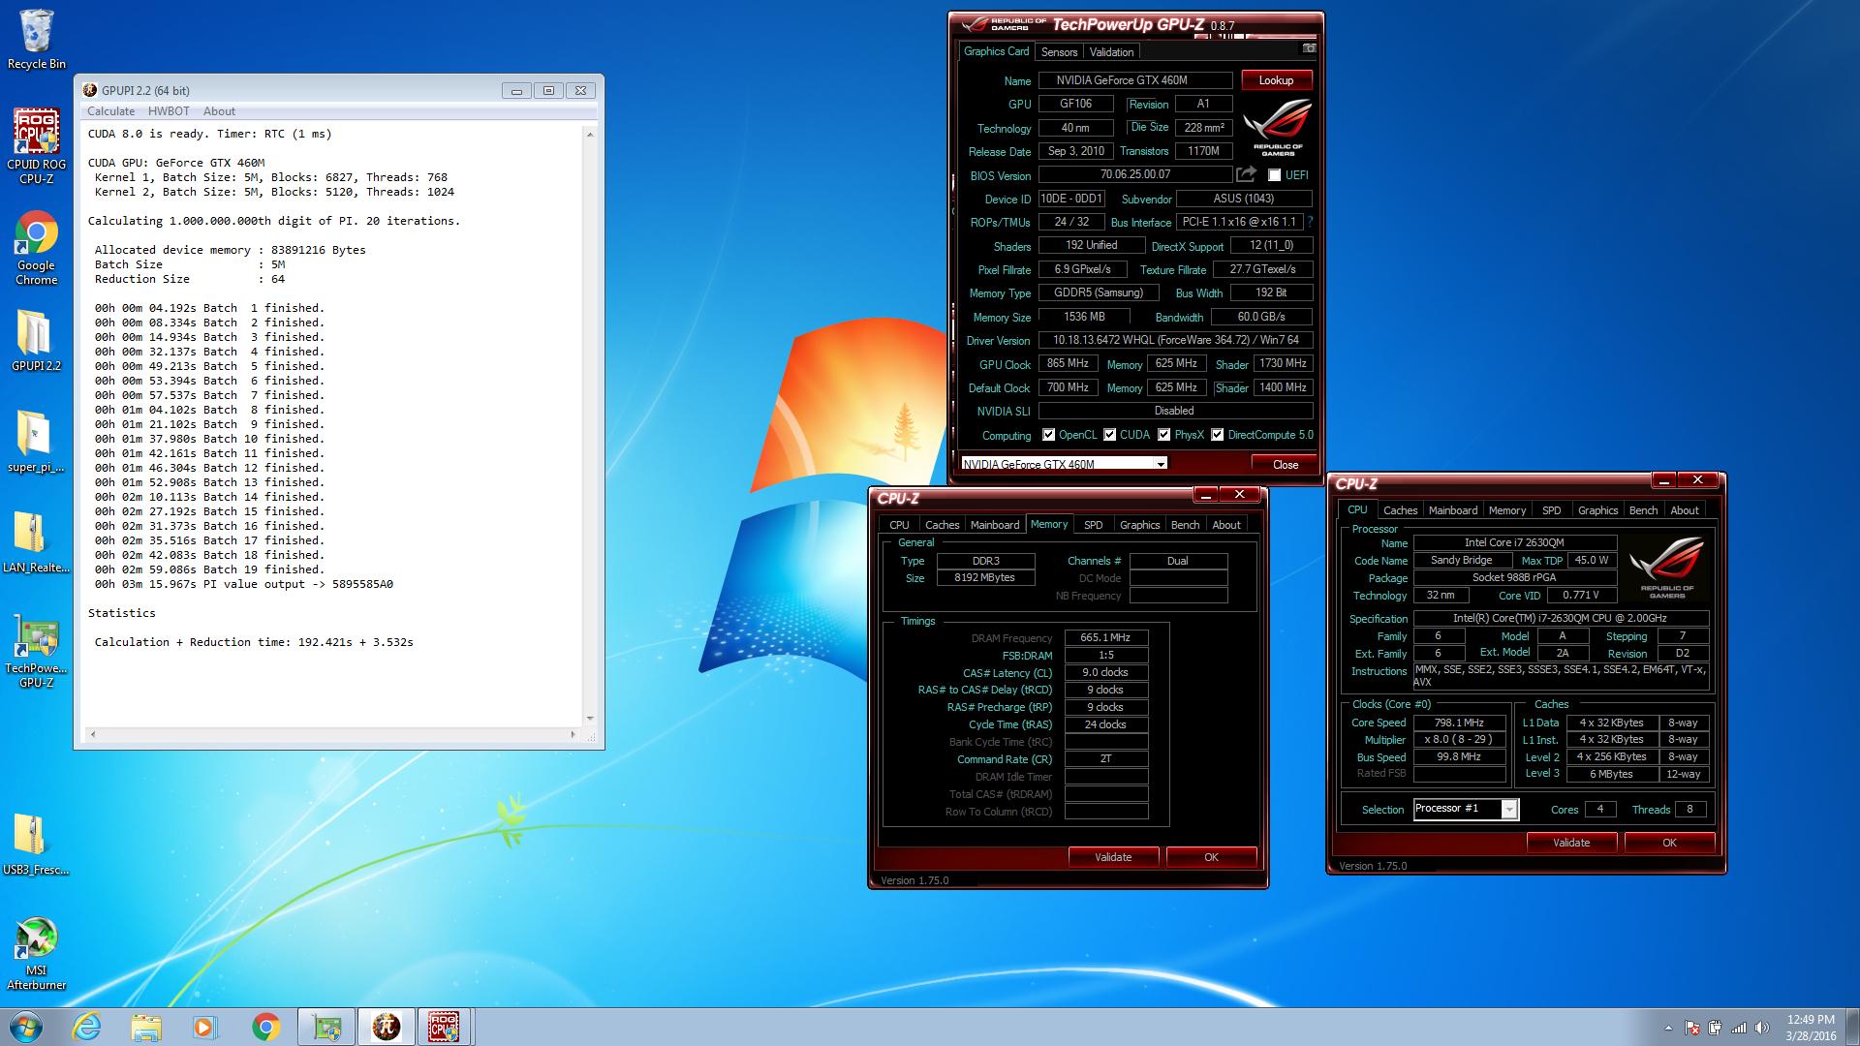Click the taskbar clock showing 12:49 PM

[x=1810, y=1028]
